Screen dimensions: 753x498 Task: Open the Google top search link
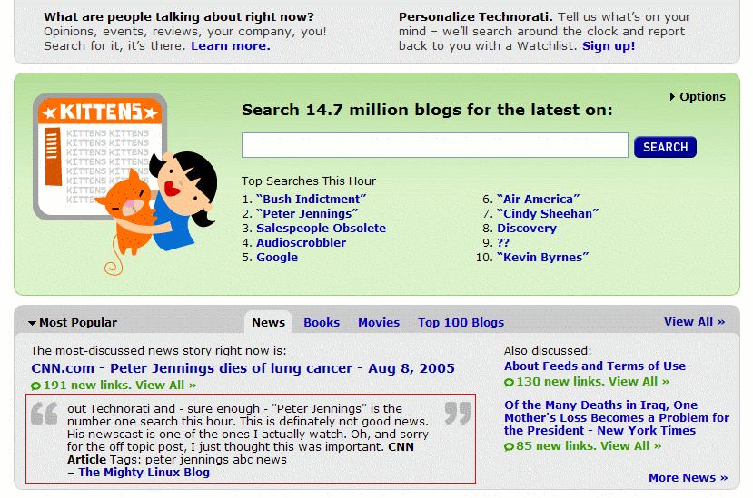277,258
